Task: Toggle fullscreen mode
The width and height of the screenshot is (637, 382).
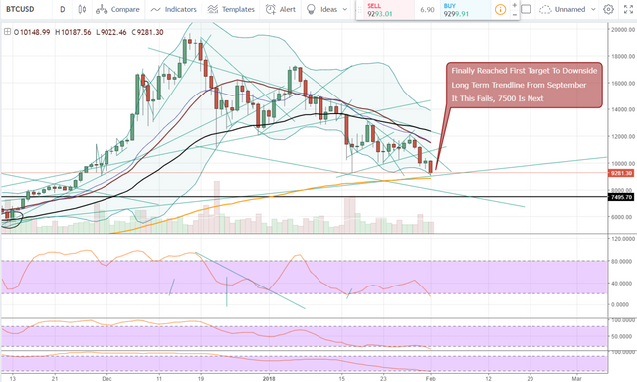Action: [628, 9]
